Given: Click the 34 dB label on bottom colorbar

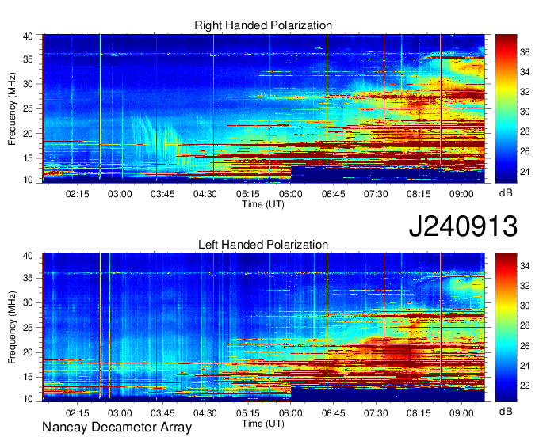Looking at the screenshot, I should click(x=525, y=266).
